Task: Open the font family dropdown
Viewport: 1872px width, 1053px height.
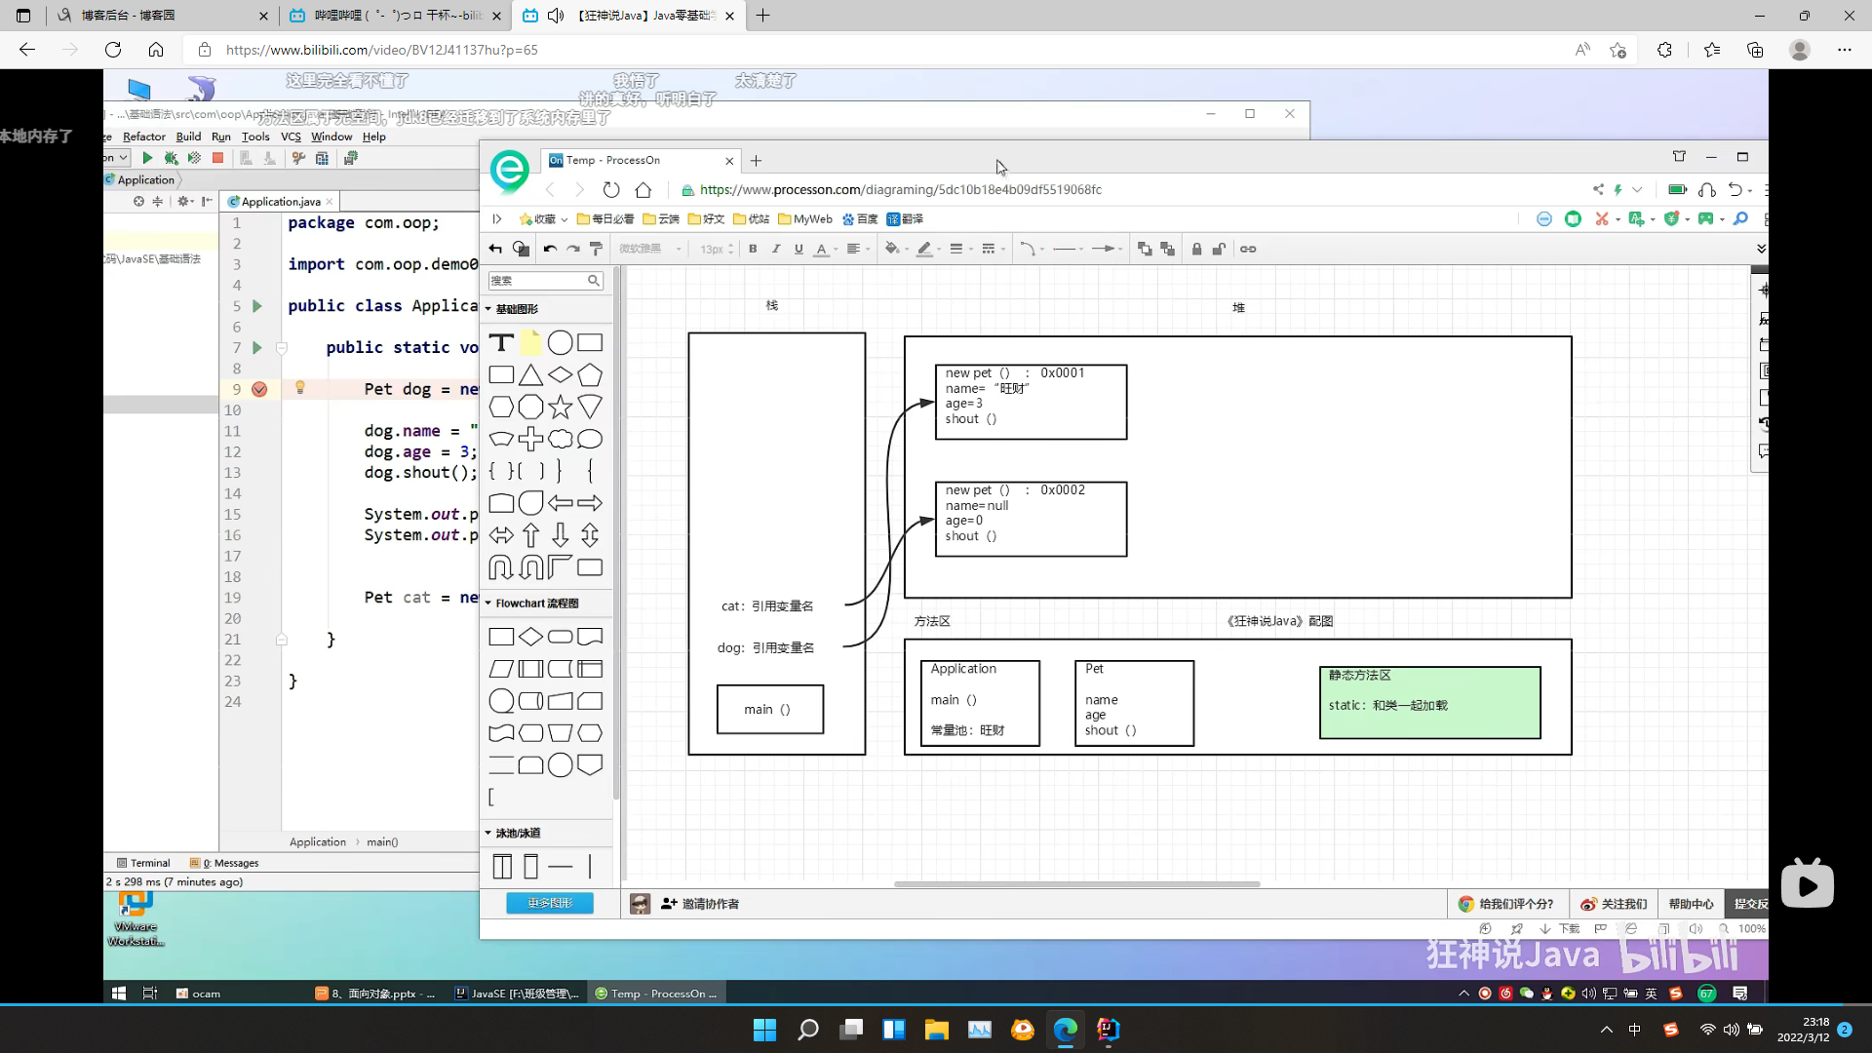Action: (x=650, y=249)
